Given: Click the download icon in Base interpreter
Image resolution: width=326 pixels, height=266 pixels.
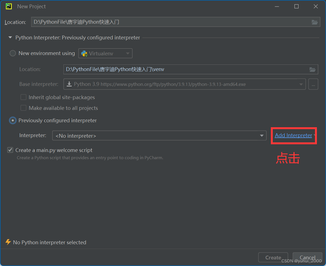Looking at the screenshot, I should coord(69,84).
